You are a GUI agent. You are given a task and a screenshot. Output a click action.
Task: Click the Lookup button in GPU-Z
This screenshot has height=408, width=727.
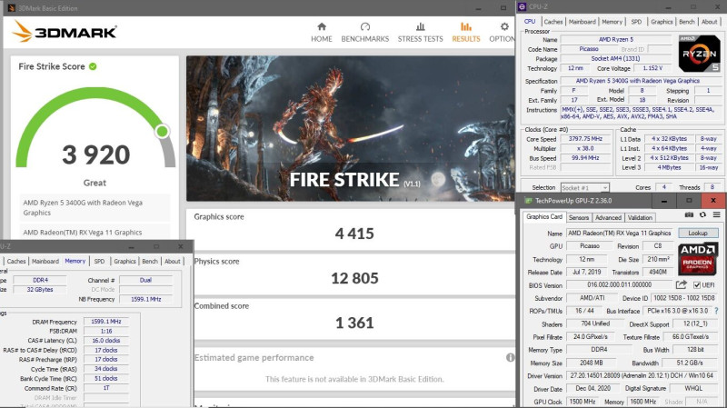698,234
